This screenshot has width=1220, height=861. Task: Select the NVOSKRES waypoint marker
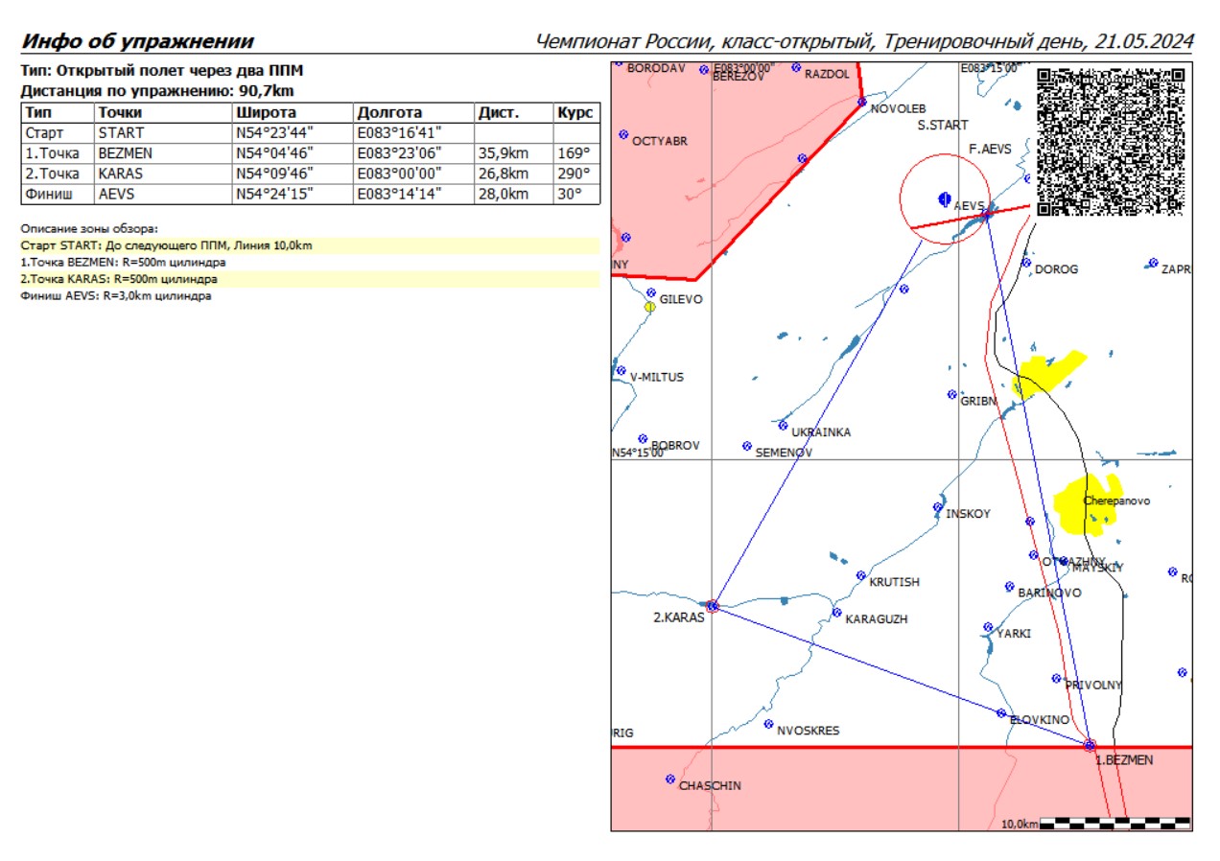[x=768, y=724]
